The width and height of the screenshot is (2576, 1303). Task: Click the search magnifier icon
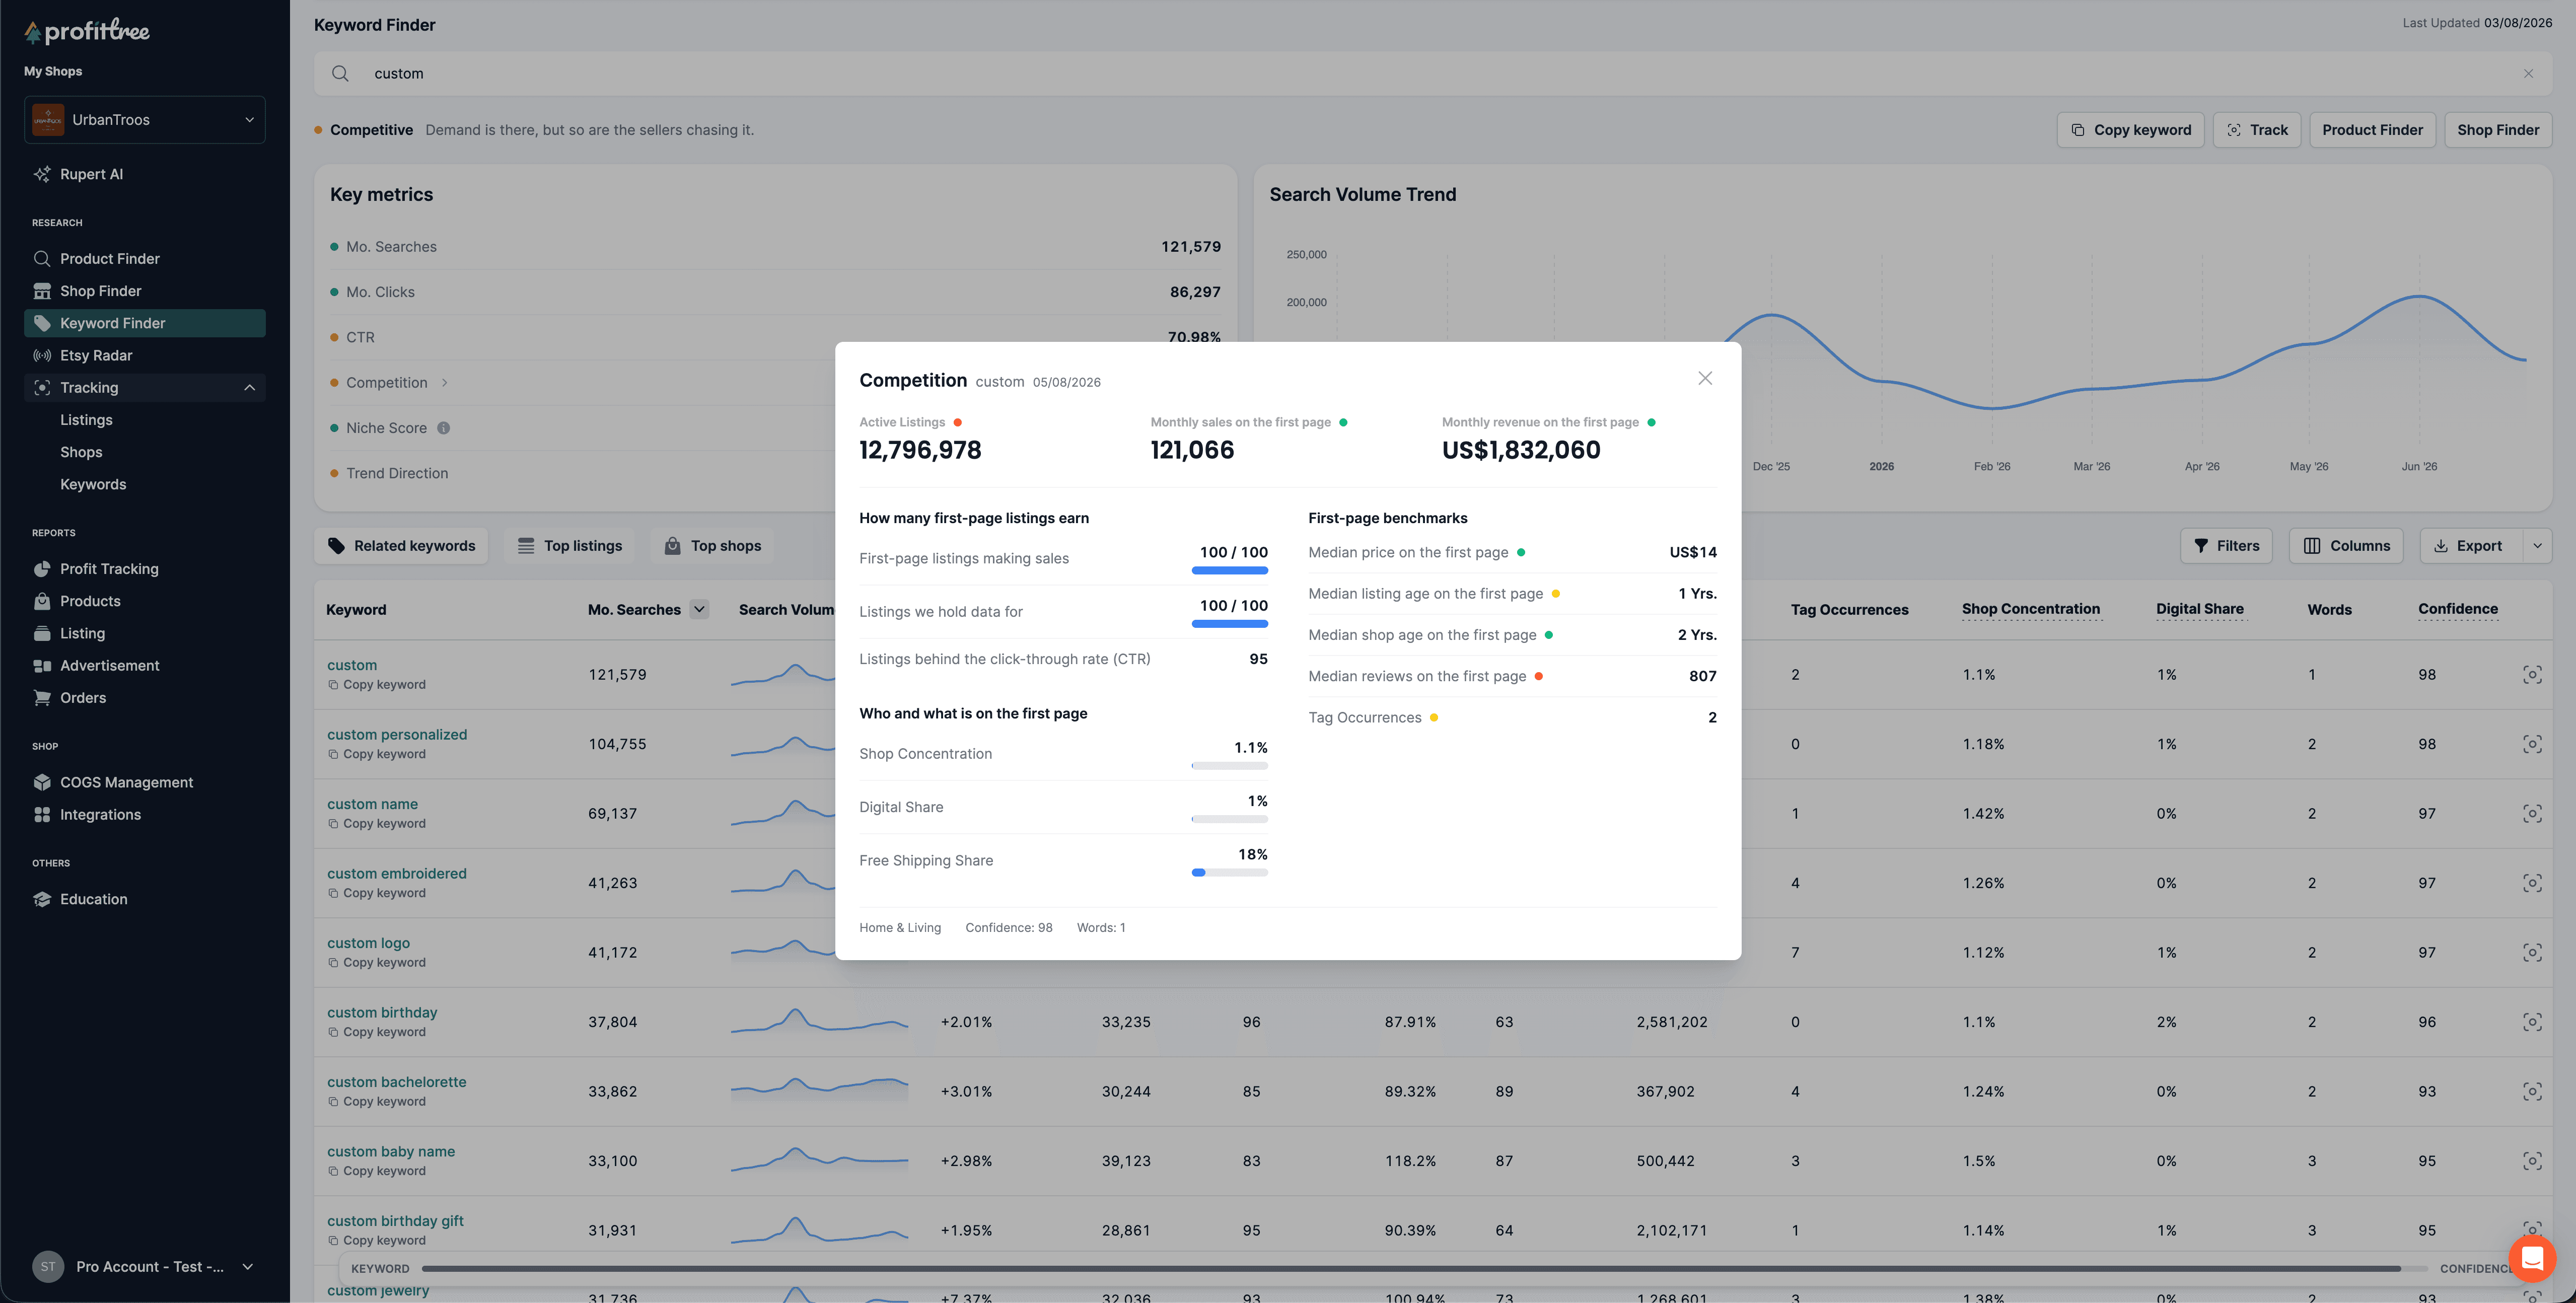(x=340, y=73)
